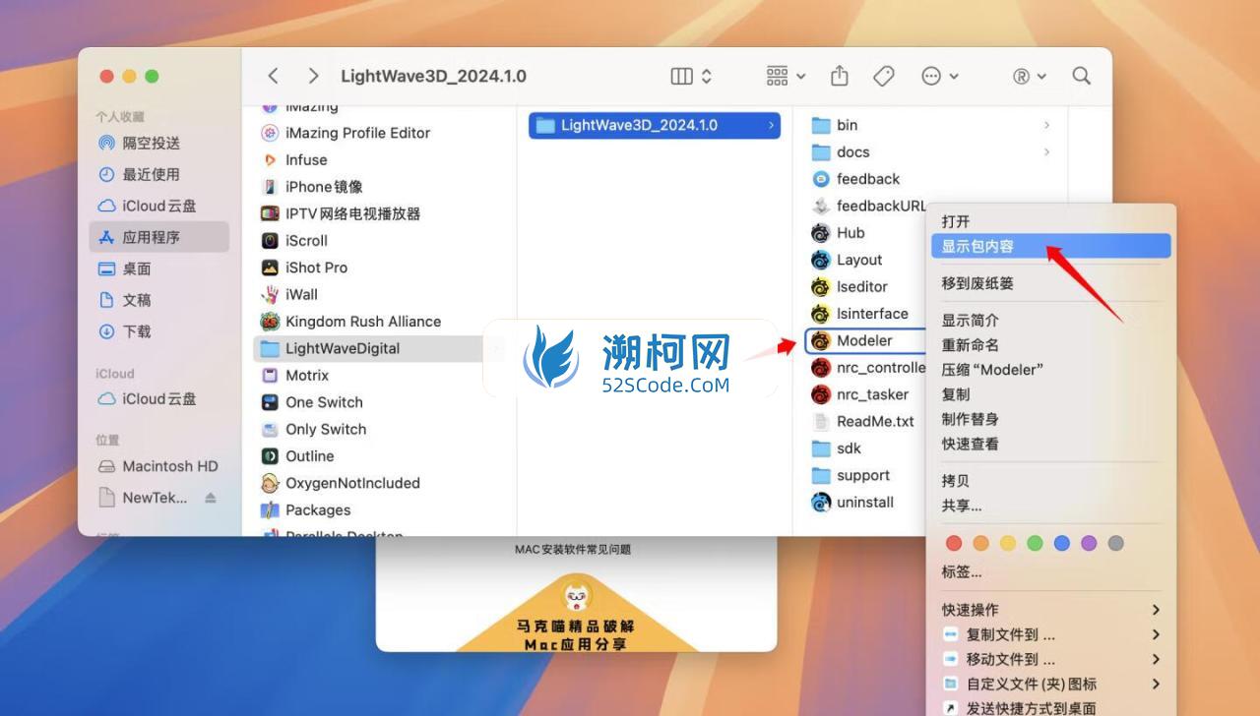The width and height of the screenshot is (1260, 716).
Task: Expand the docs folder chevron
Action: [x=1046, y=151]
